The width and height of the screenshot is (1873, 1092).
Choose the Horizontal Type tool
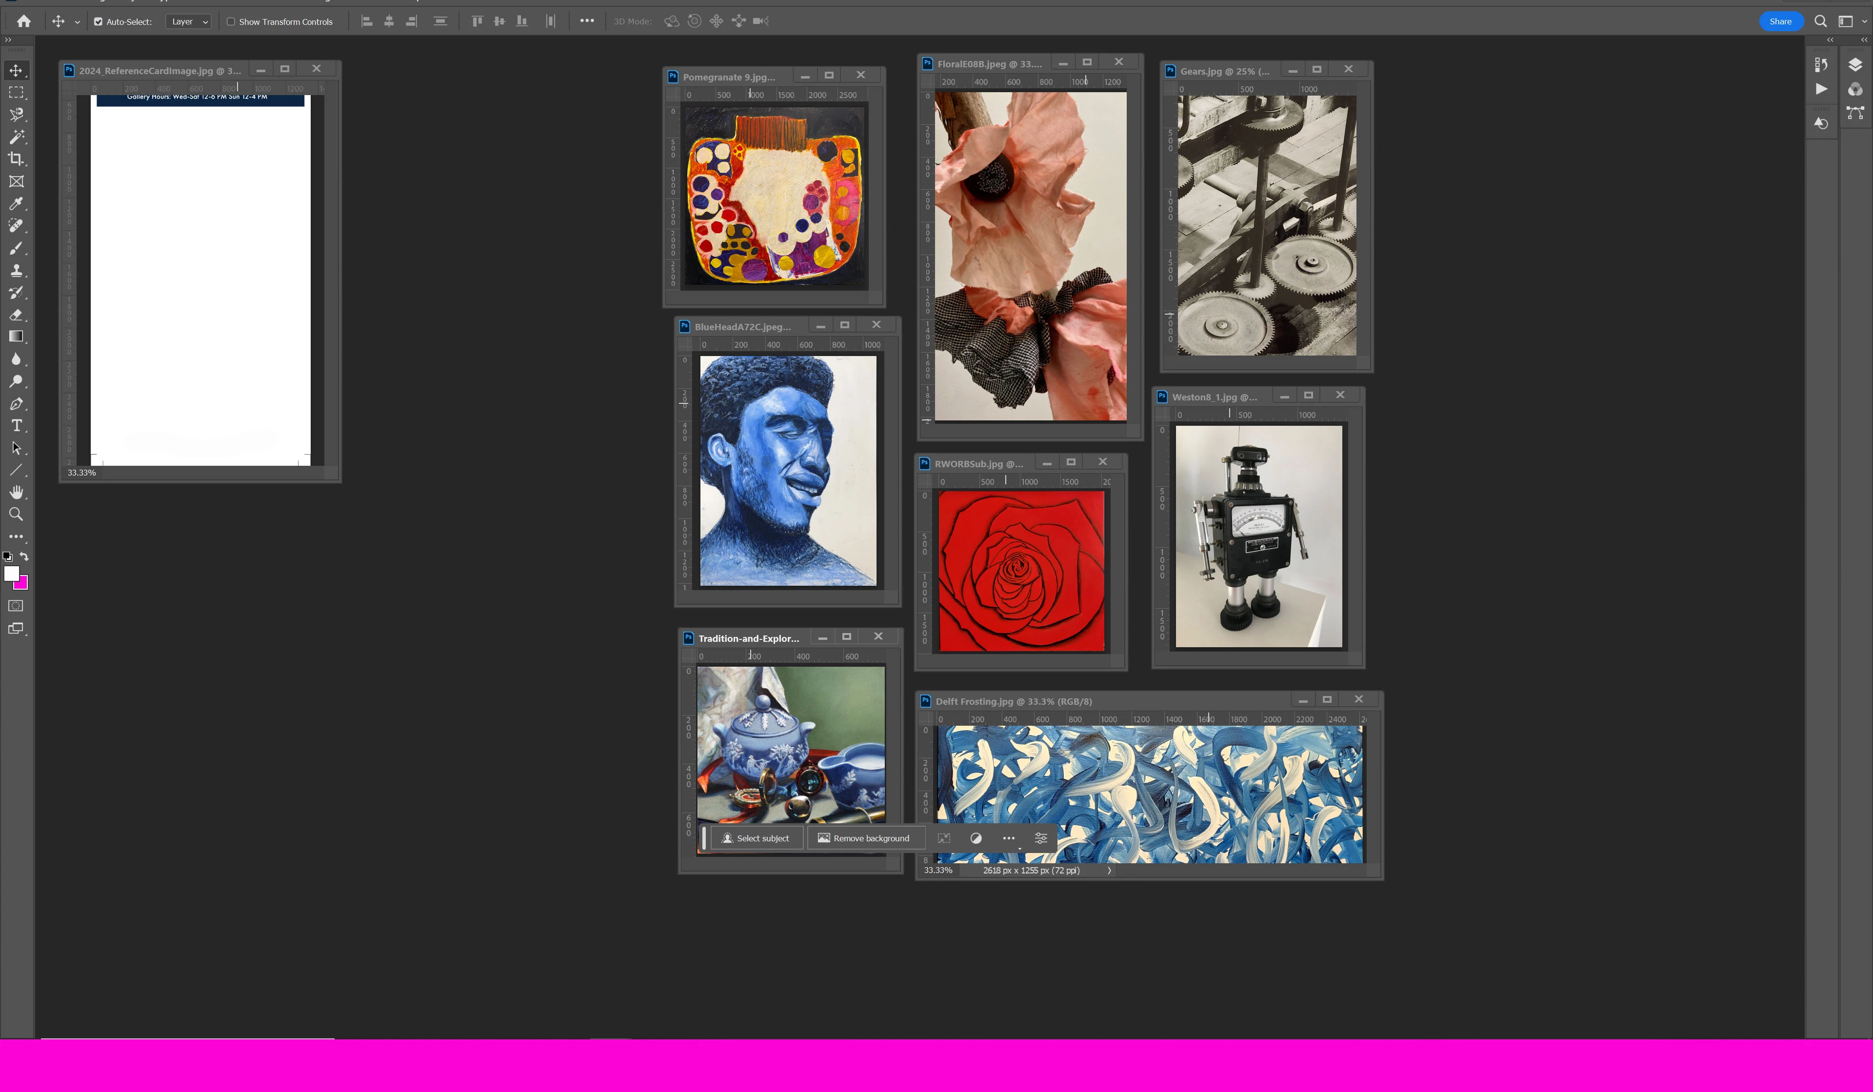tap(17, 426)
